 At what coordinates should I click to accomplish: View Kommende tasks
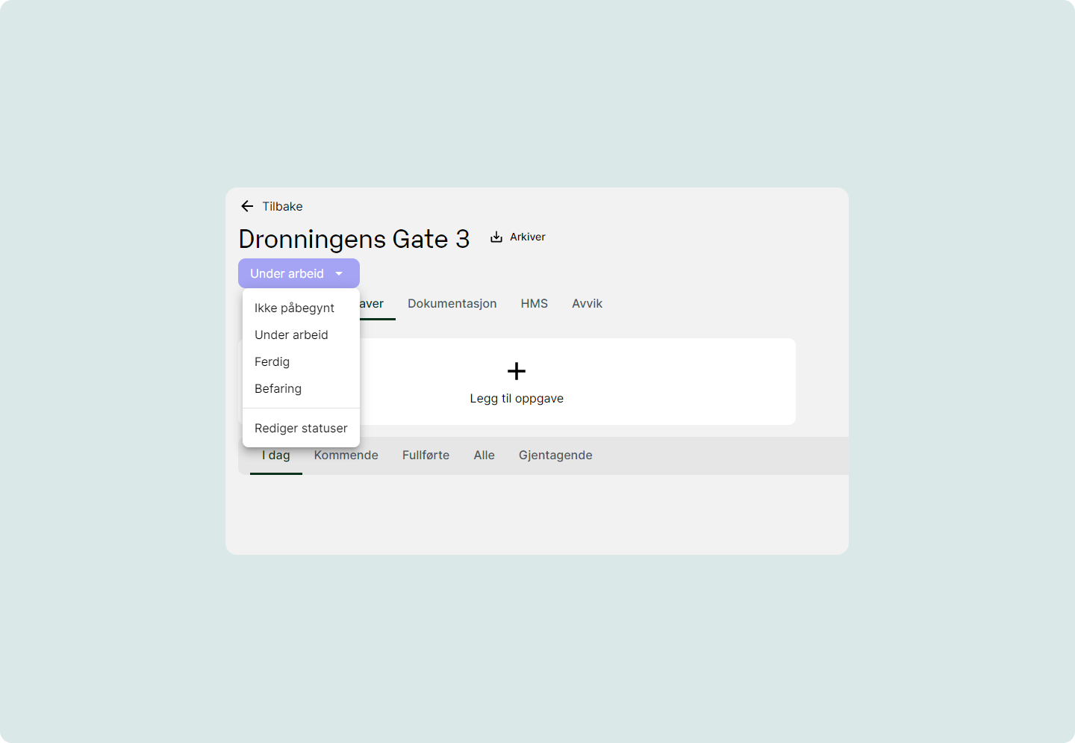point(346,455)
